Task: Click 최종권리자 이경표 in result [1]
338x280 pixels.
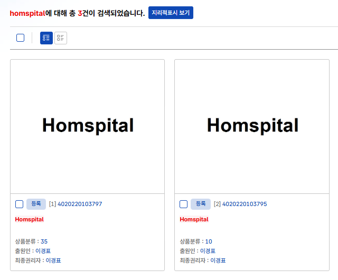Action: click(x=54, y=260)
